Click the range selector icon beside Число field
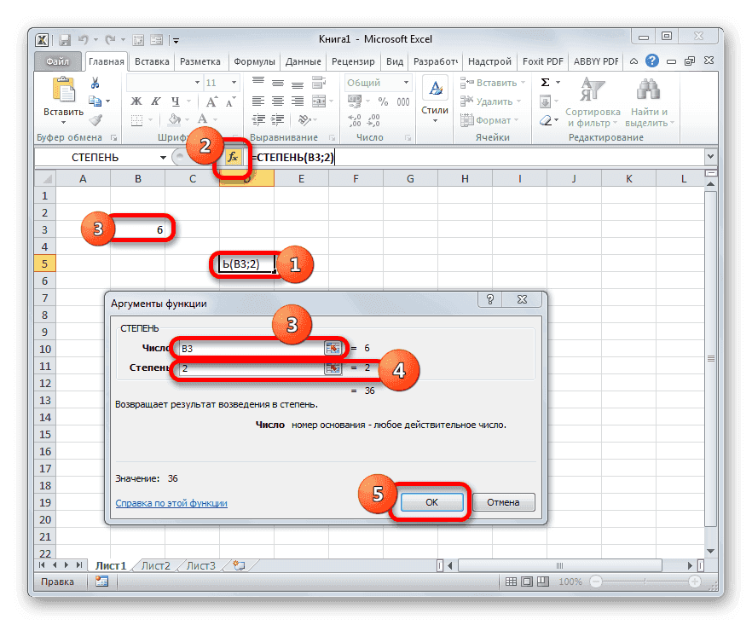 pyautogui.click(x=333, y=348)
